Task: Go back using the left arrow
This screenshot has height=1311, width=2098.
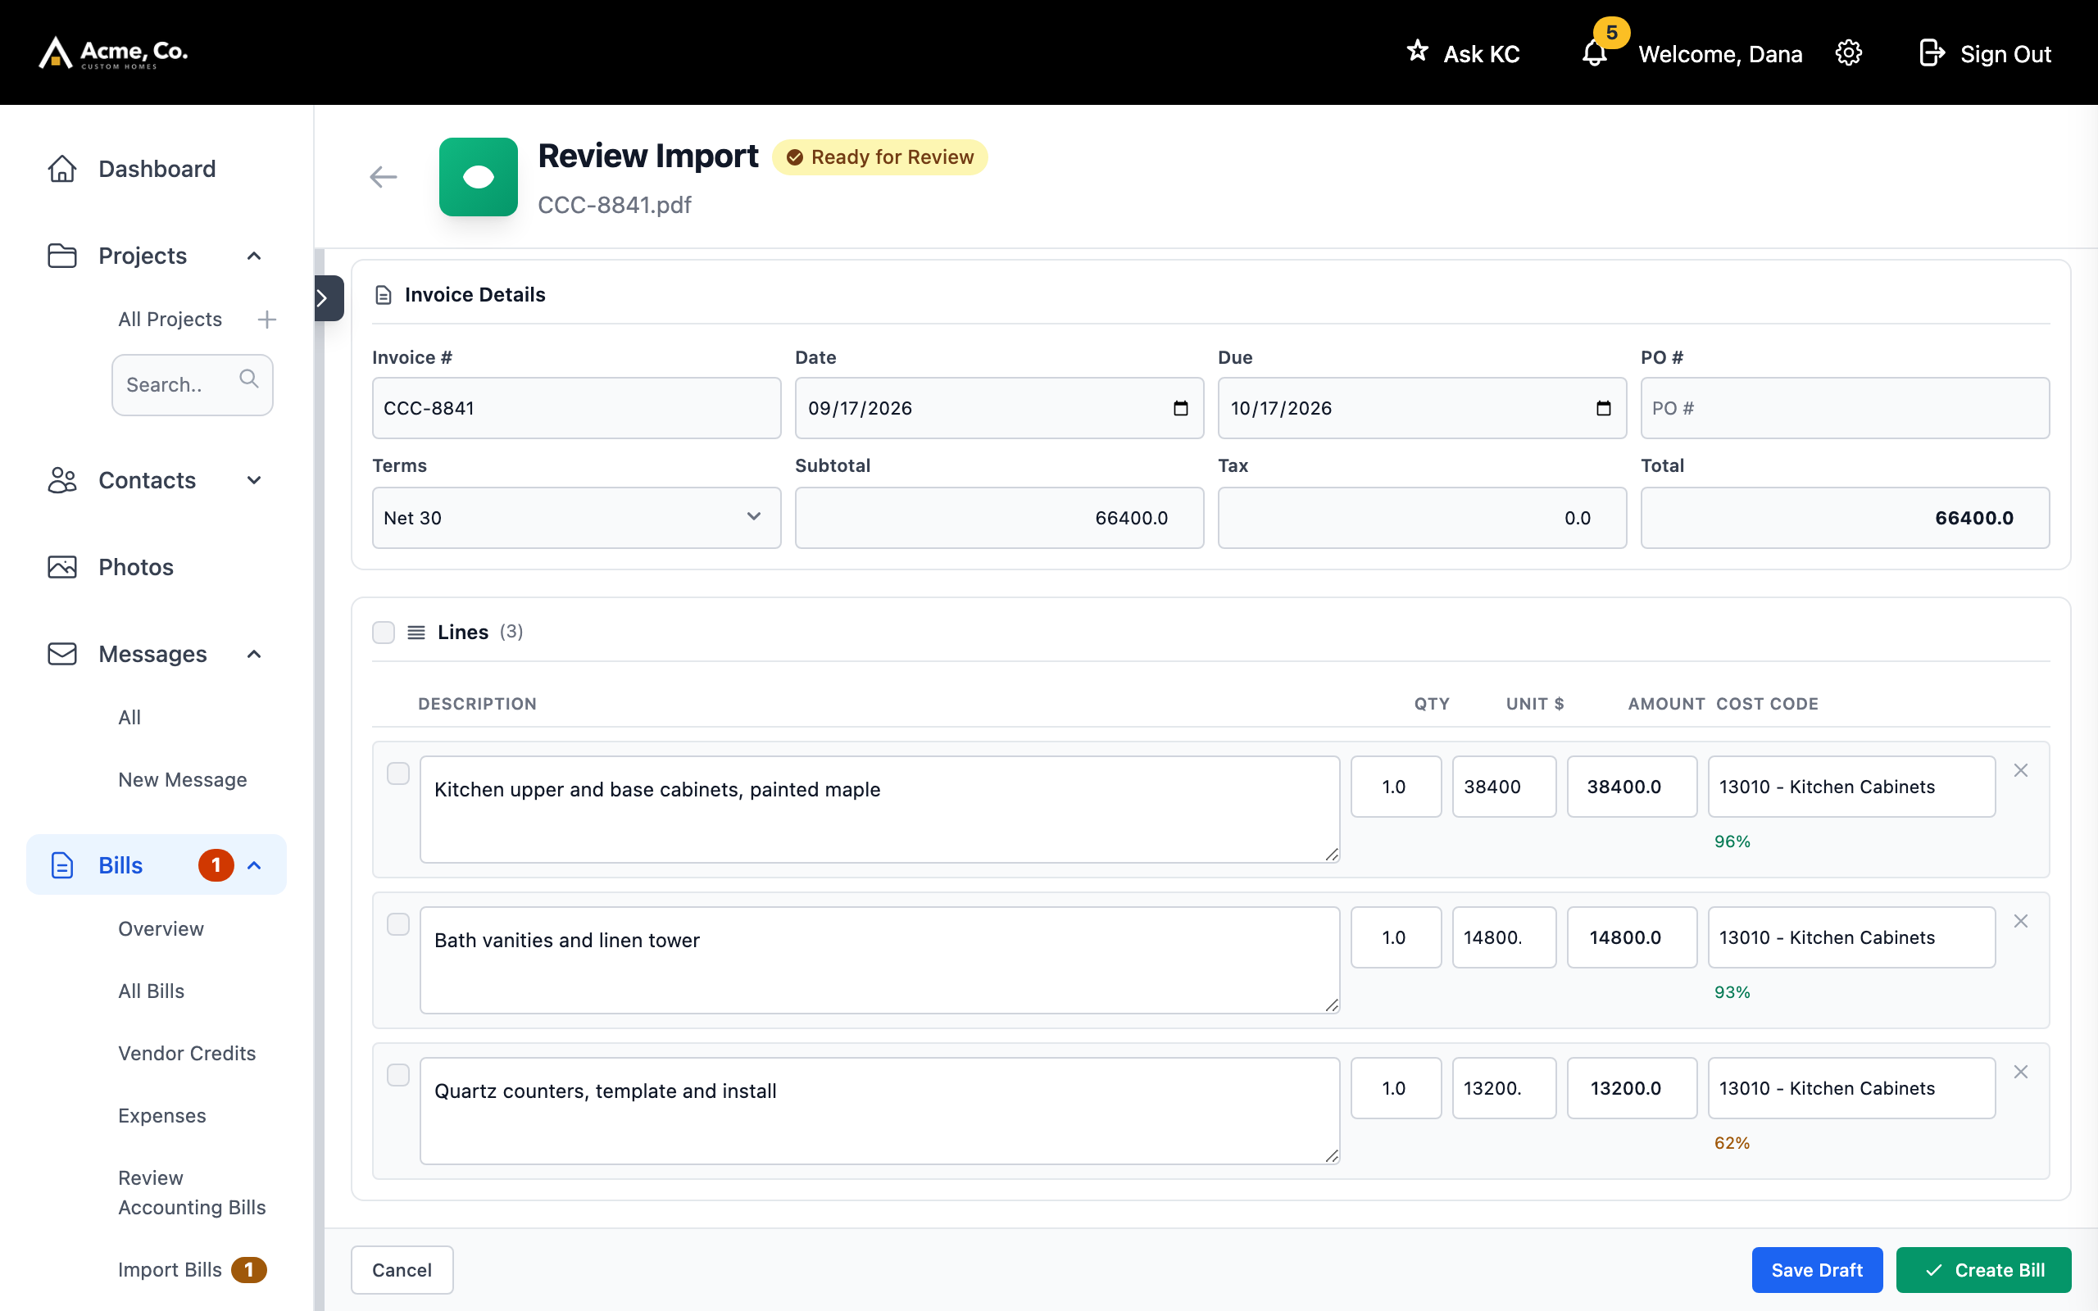Action: pos(384,177)
